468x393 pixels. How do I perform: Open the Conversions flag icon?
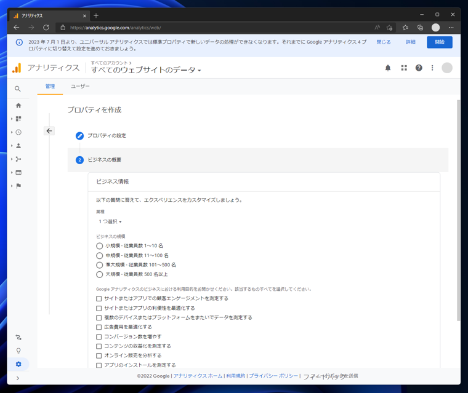18,186
